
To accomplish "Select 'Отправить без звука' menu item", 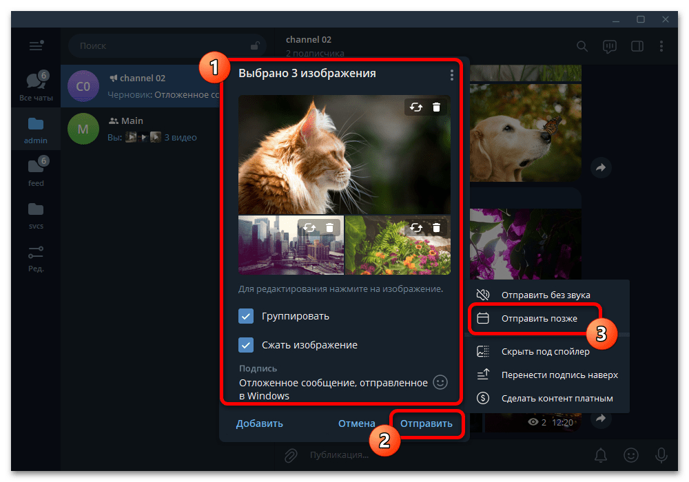I will coord(546,295).
